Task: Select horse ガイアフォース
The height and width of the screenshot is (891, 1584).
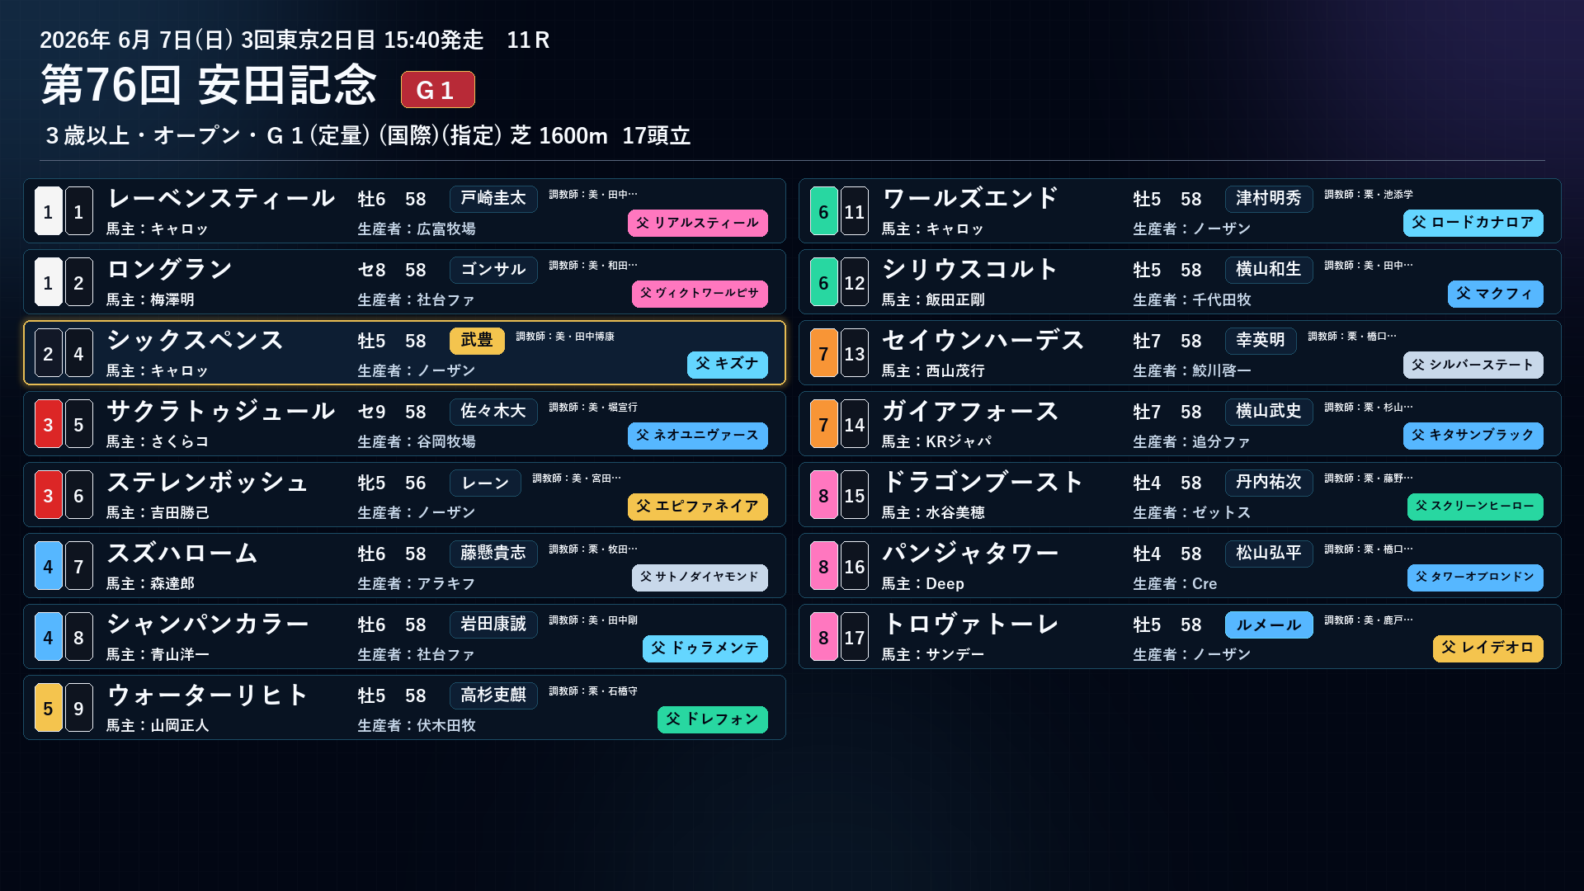Action: coord(970,412)
